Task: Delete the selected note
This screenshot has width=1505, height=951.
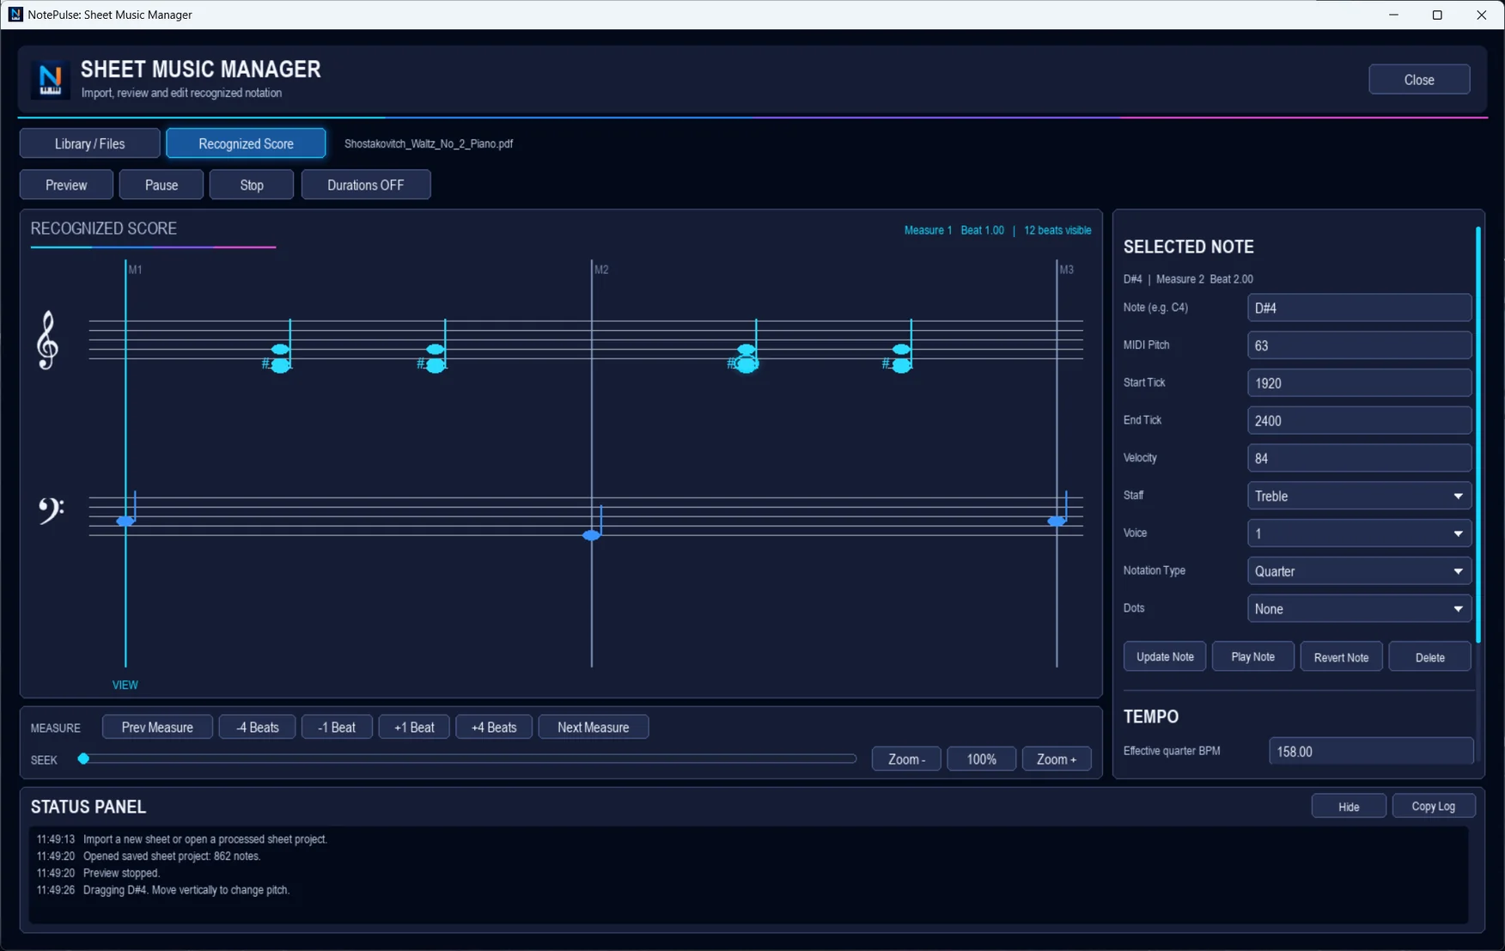Action: [1429, 657]
